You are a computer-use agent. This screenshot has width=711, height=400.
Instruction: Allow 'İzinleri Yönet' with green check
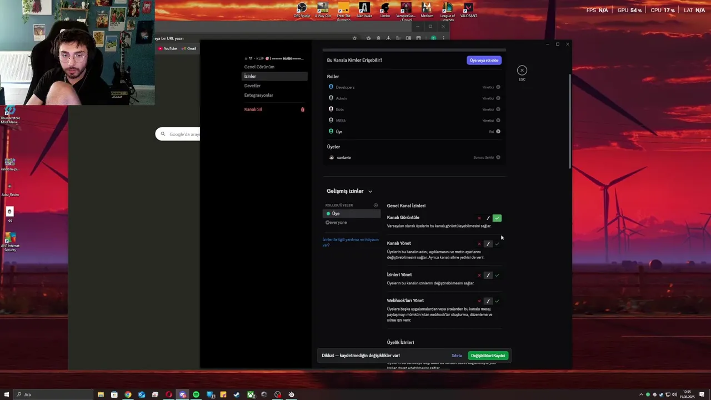click(x=497, y=275)
